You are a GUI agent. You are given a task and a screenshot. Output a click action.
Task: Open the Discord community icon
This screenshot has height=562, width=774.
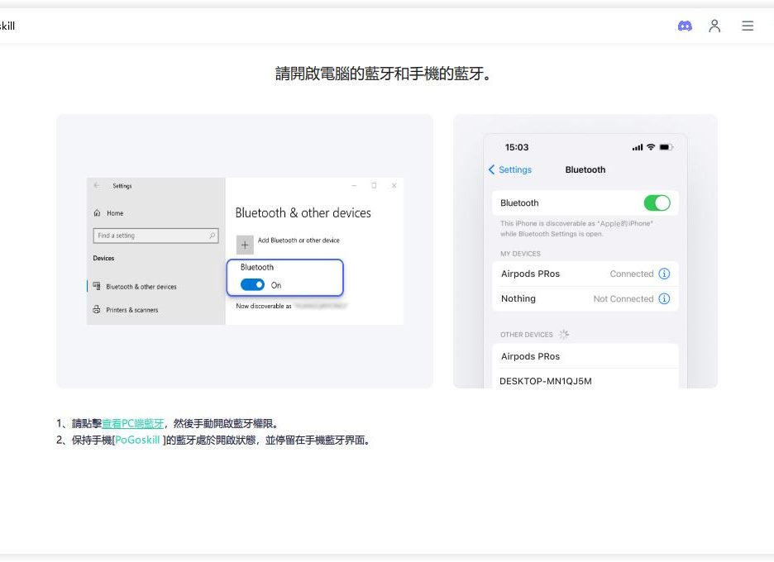685,26
